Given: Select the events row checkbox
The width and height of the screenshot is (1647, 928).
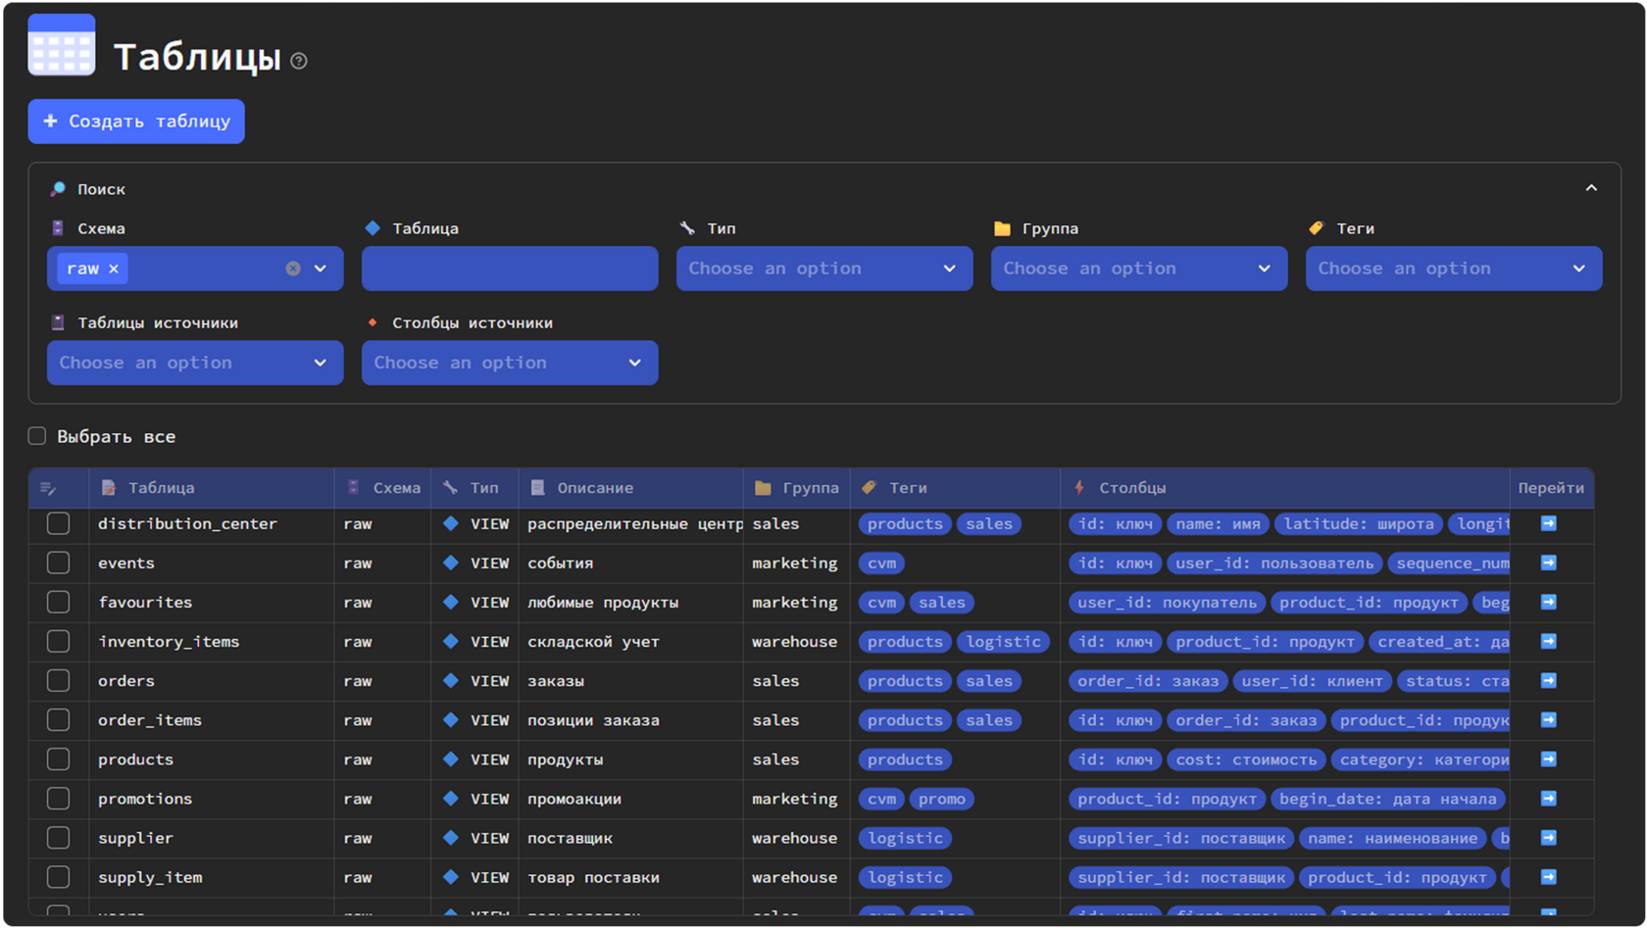Looking at the screenshot, I should pyautogui.click(x=59, y=563).
